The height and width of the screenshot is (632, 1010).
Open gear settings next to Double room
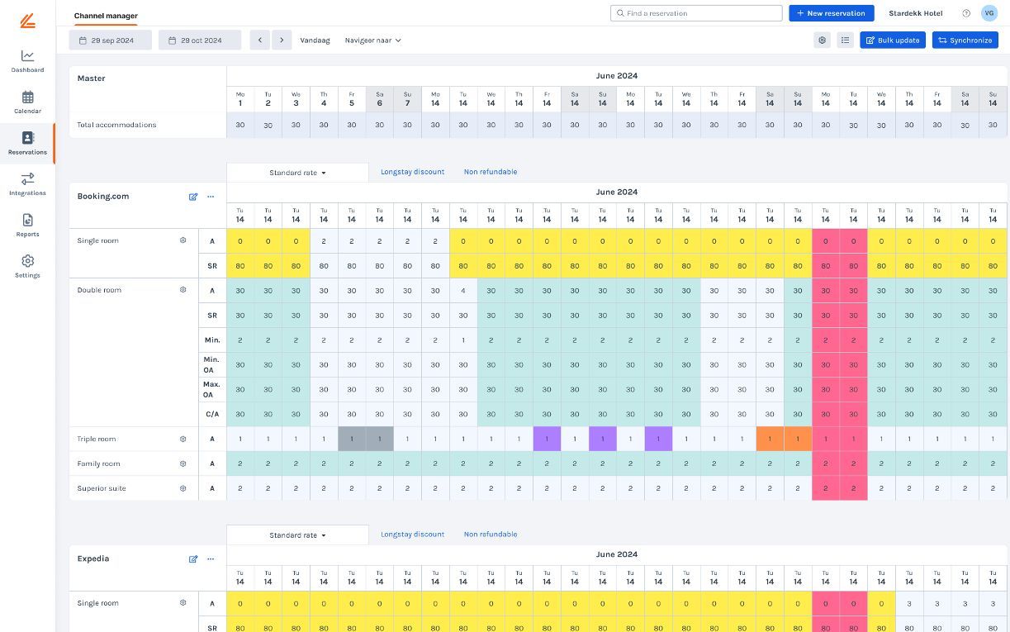point(183,290)
